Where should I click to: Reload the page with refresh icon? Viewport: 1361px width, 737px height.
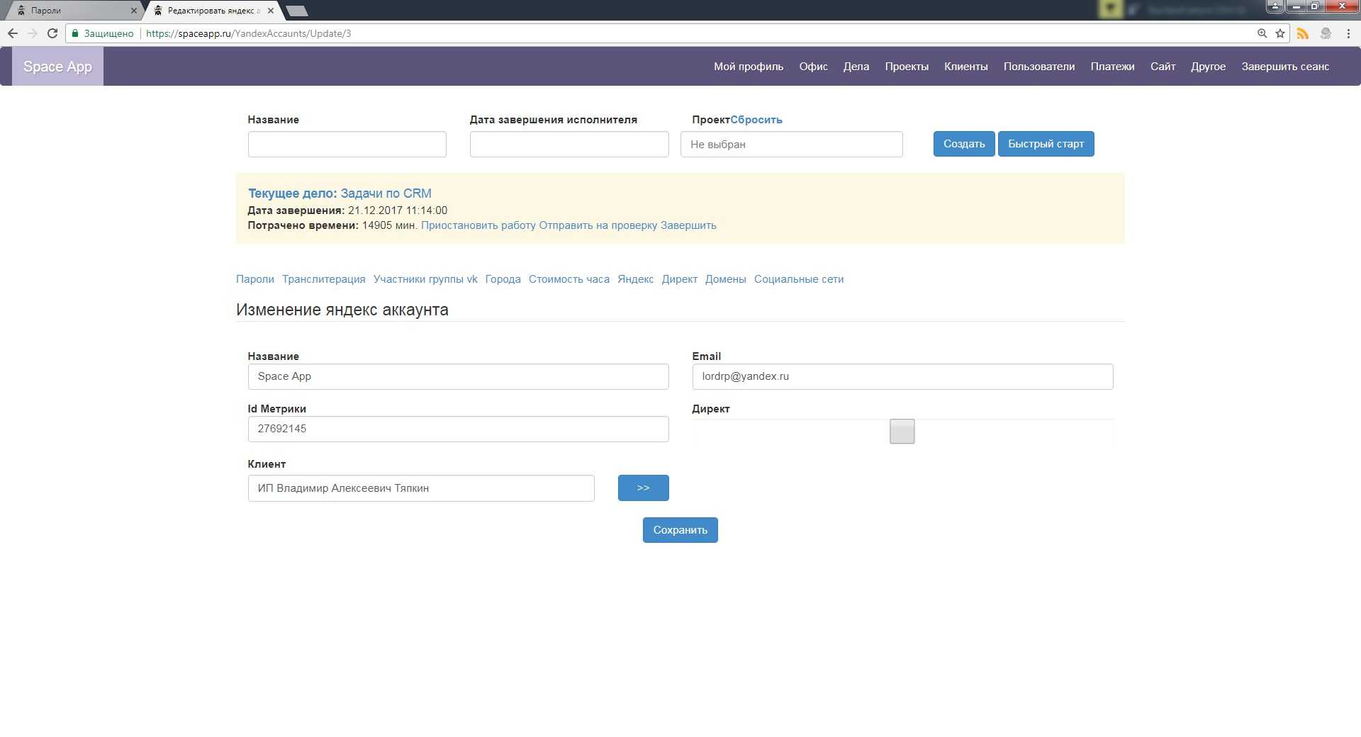click(x=52, y=33)
